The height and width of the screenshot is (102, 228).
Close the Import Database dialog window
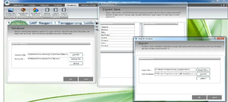point(221,39)
